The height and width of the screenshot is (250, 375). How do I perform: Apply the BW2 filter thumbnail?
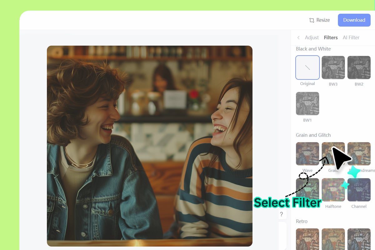[359, 67]
